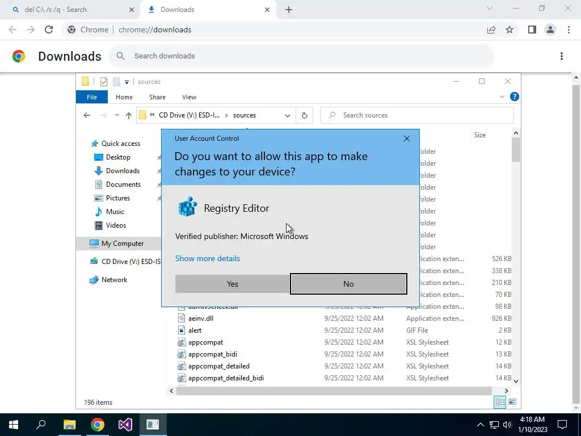Expand the Explorer ribbon chevron
The width and height of the screenshot is (581, 436).
click(x=502, y=97)
